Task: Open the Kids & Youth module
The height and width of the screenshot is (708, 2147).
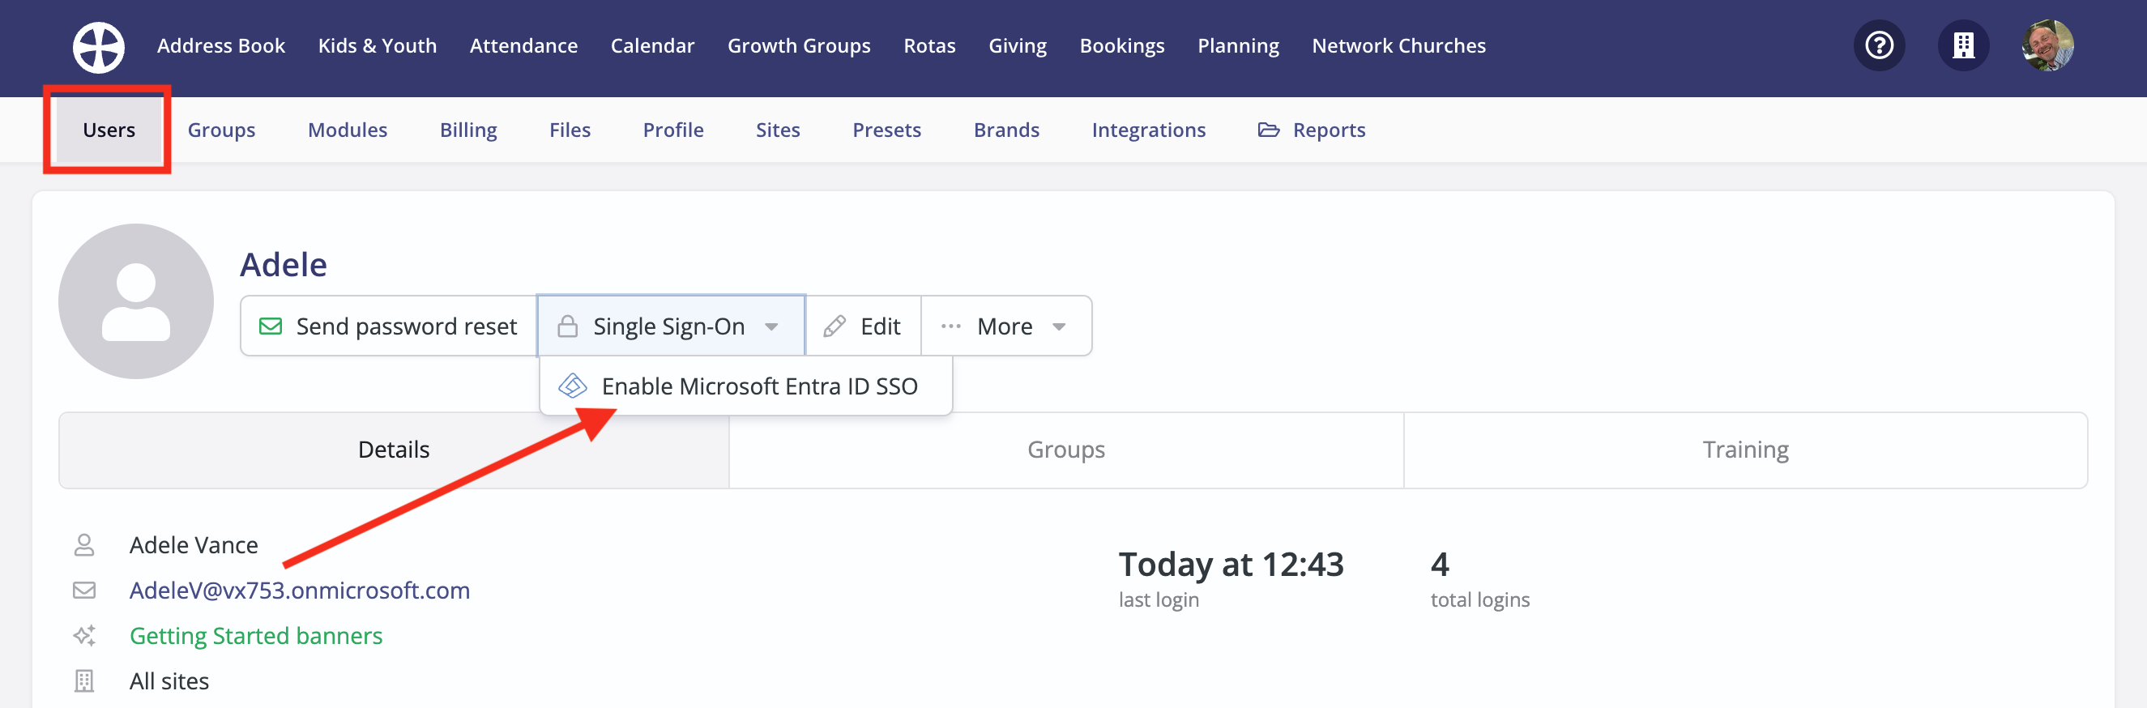Action: click(378, 46)
